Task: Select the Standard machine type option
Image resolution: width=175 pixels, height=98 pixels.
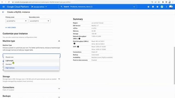Action: (x=31, y=64)
